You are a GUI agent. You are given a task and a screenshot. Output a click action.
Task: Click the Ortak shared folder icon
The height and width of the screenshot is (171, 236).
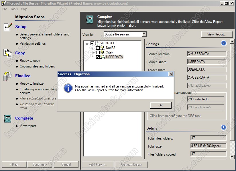[x=103, y=52]
